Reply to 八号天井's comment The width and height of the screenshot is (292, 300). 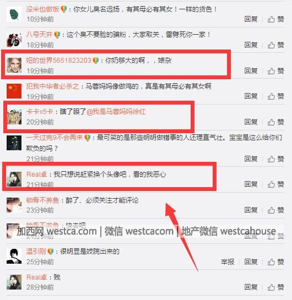251,45
